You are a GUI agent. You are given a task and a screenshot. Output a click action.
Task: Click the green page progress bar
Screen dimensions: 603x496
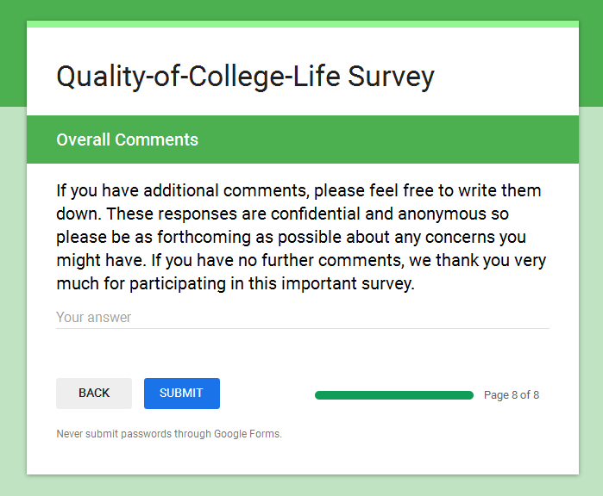[393, 395]
